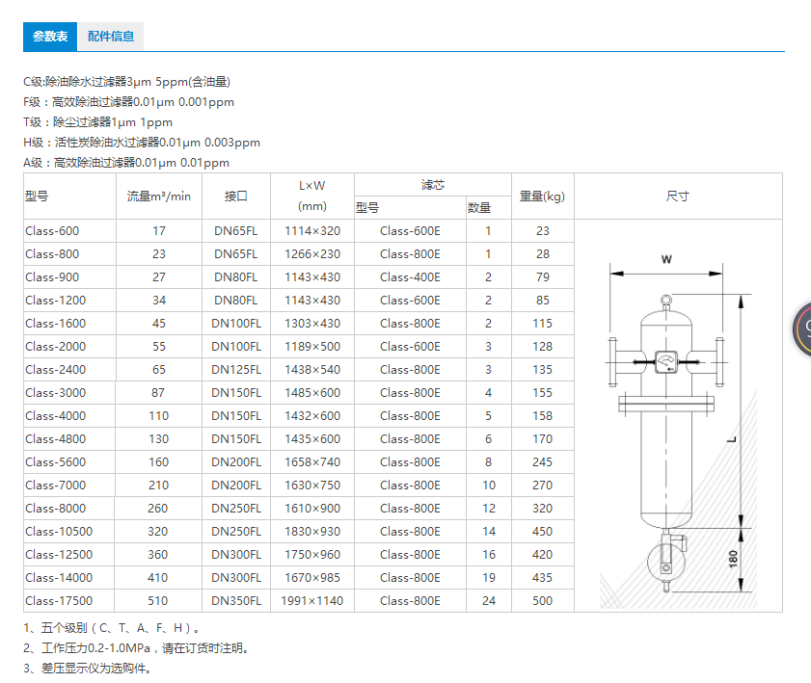This screenshot has height=683, width=811.
Task: Switch to the 参数表 tab
Action: (x=50, y=37)
